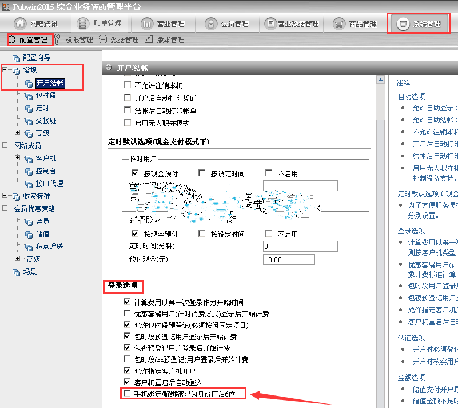Click the 商品管理 shopping cart icon
458x408 pixels.
point(339,24)
